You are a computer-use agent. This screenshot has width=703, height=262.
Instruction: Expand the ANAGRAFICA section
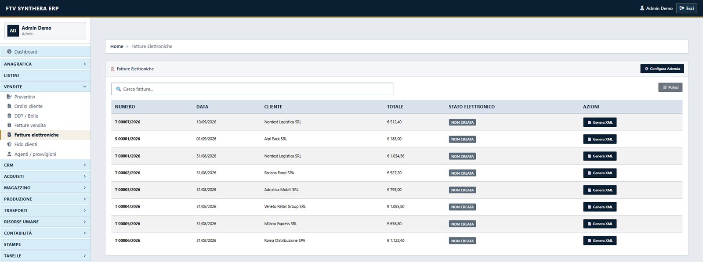click(45, 64)
